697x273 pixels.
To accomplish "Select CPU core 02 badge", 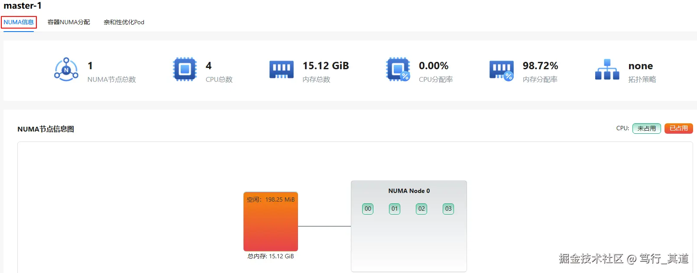I will pos(421,209).
